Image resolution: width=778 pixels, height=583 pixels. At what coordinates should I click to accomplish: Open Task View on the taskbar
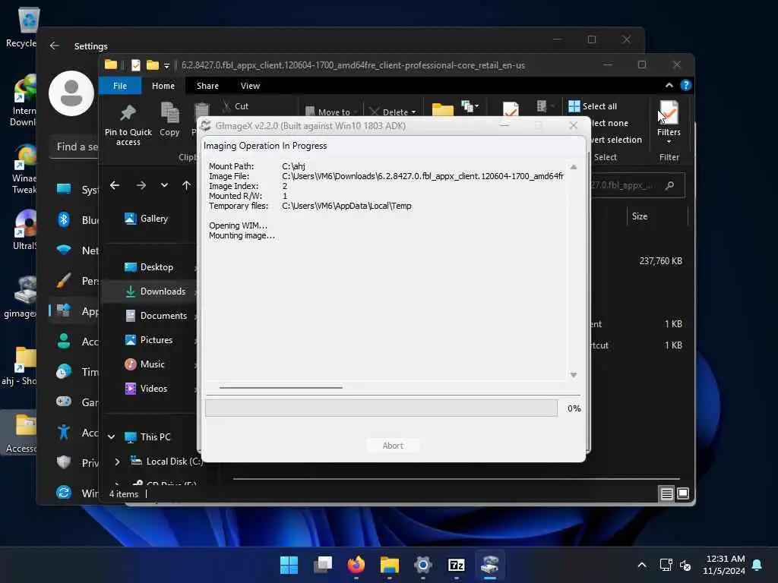point(322,565)
